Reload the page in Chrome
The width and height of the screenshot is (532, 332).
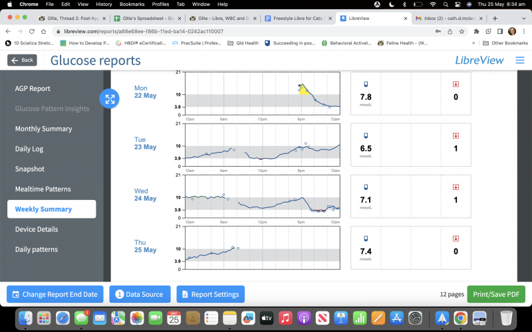(x=31, y=31)
